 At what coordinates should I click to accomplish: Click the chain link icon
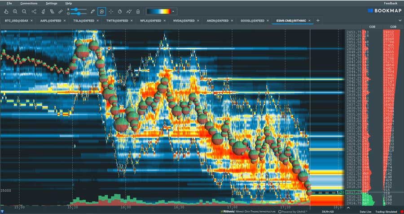click(x=61, y=11)
